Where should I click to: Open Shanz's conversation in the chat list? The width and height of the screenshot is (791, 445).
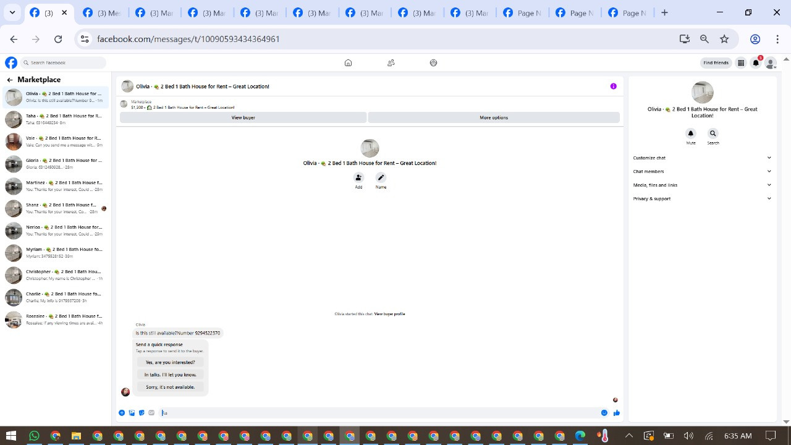(x=56, y=208)
